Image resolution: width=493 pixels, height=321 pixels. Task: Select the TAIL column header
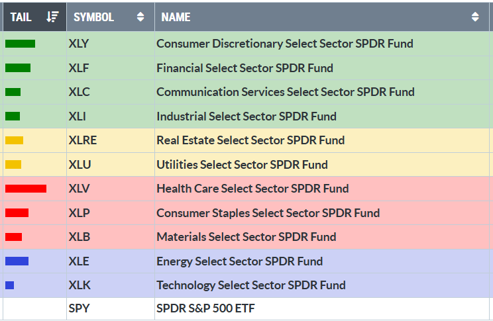(x=21, y=17)
